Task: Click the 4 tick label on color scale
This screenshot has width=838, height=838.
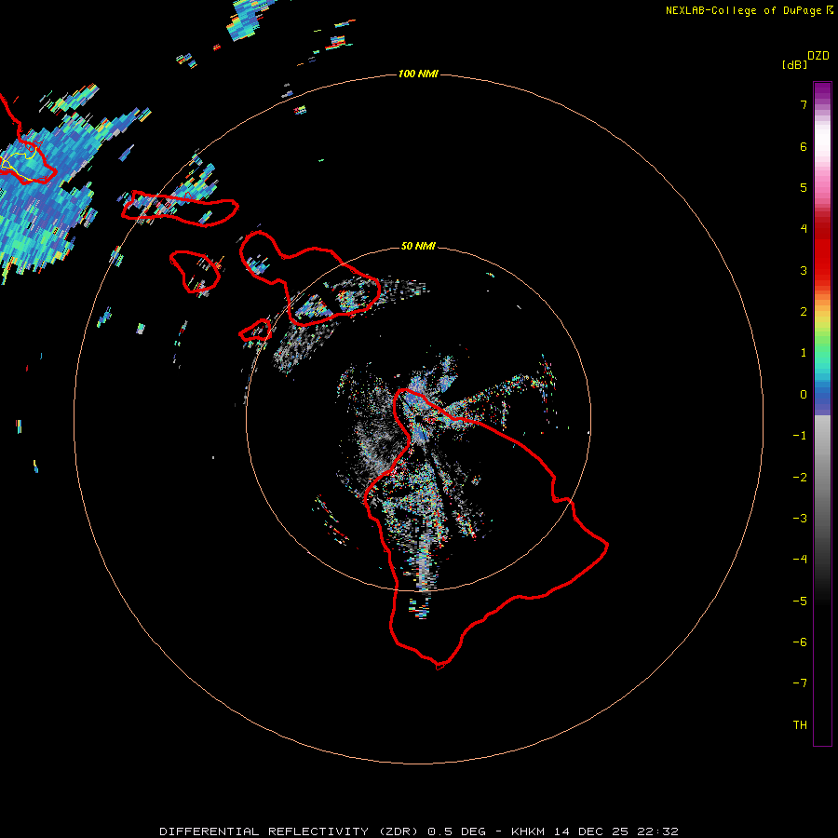Action: (804, 229)
